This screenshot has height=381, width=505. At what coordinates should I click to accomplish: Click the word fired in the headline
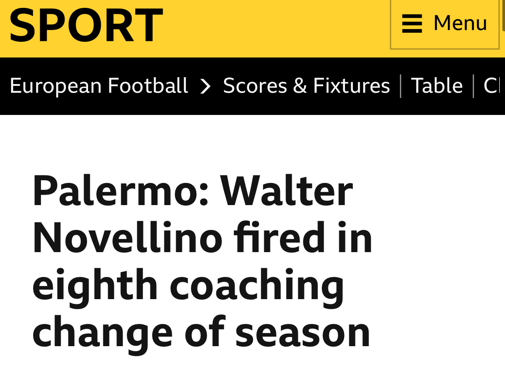click(x=278, y=239)
